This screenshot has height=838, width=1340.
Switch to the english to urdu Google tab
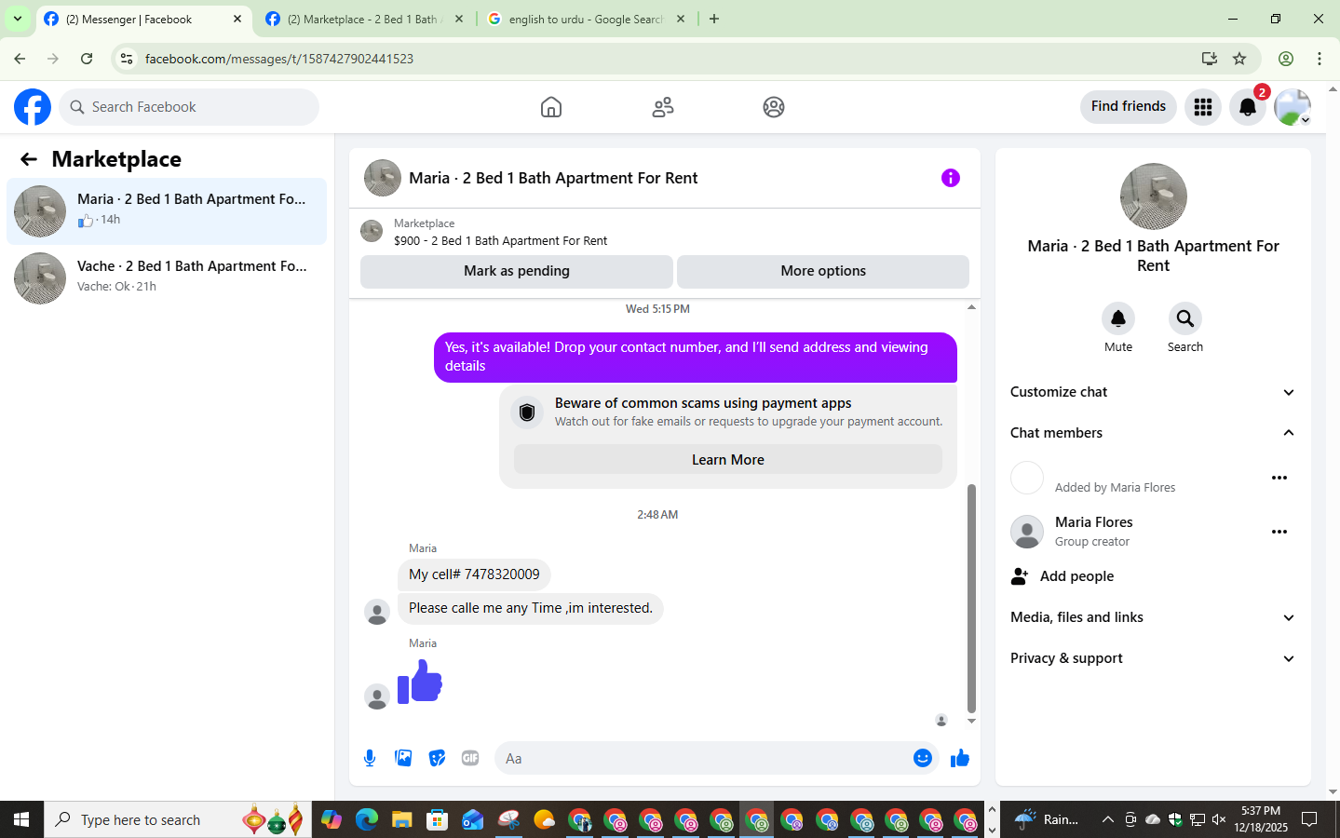pyautogui.click(x=587, y=19)
